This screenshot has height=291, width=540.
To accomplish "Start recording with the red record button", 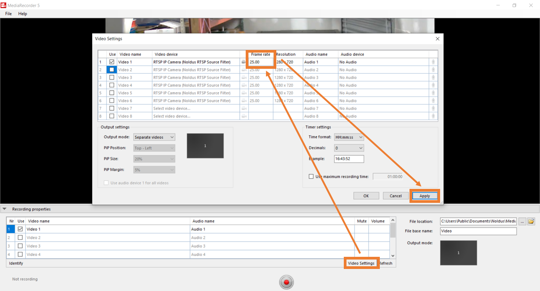I will tap(286, 282).
